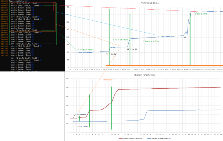Click the 7 x-axis label in Zhaoxin chart
Screen dimensions: 223x141
89,135
